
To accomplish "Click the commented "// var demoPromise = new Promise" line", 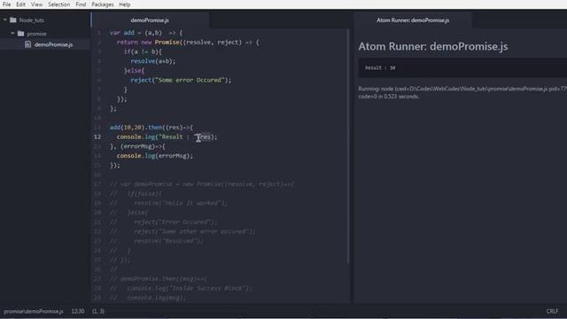I will tap(202, 184).
